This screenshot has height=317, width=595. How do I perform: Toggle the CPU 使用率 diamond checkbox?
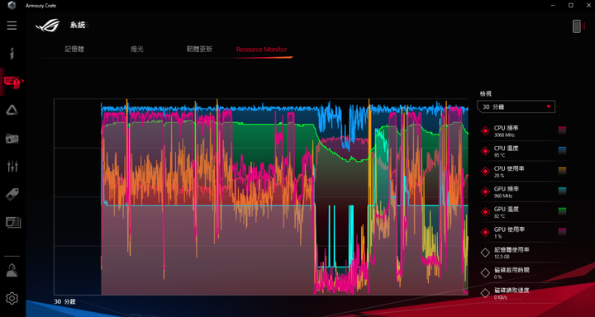[485, 172]
